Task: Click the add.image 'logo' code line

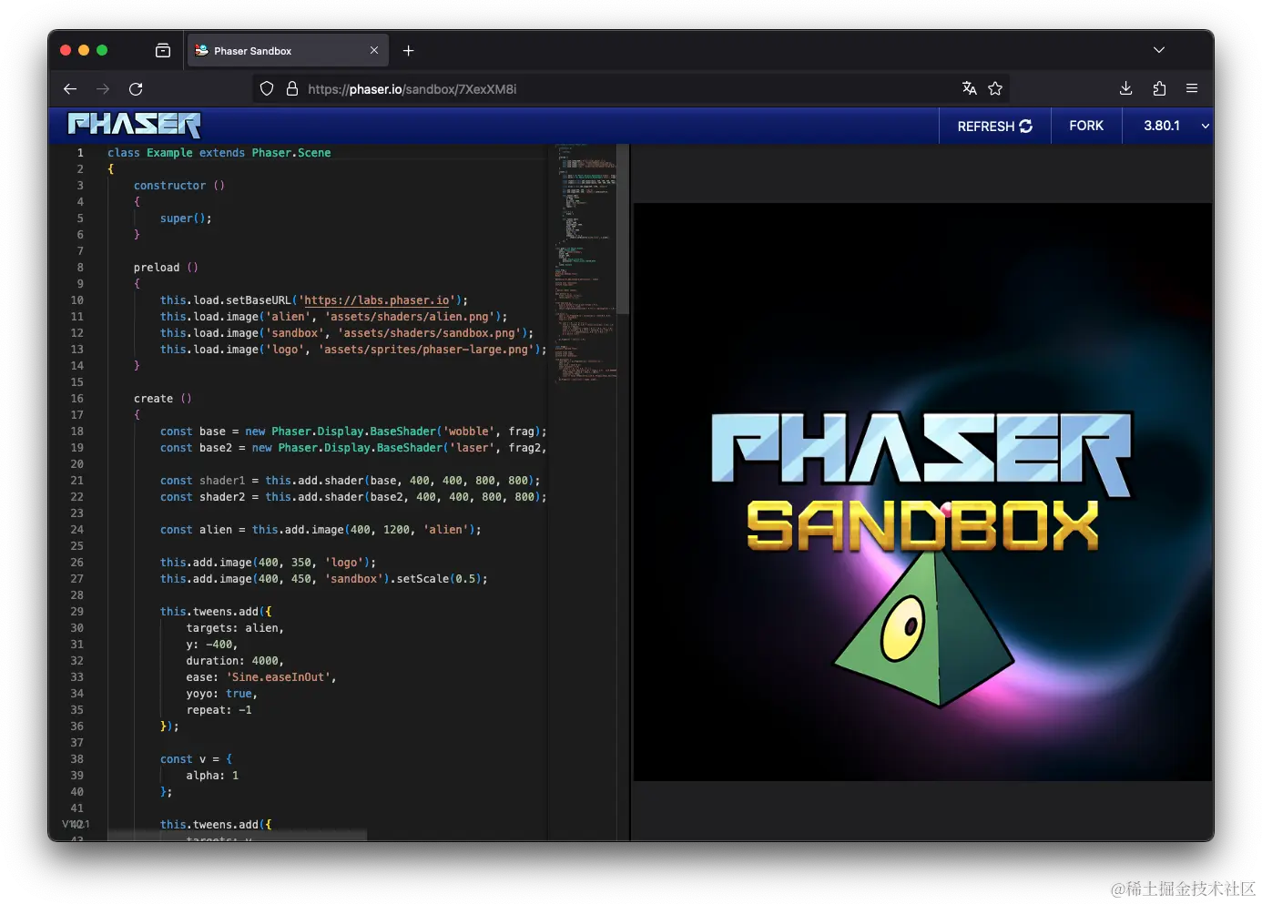Action: click(x=268, y=563)
